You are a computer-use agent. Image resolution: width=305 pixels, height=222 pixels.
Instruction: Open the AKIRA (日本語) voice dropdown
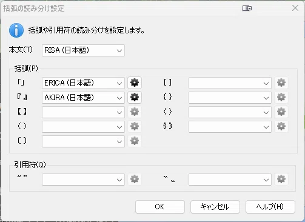[x=83, y=98]
